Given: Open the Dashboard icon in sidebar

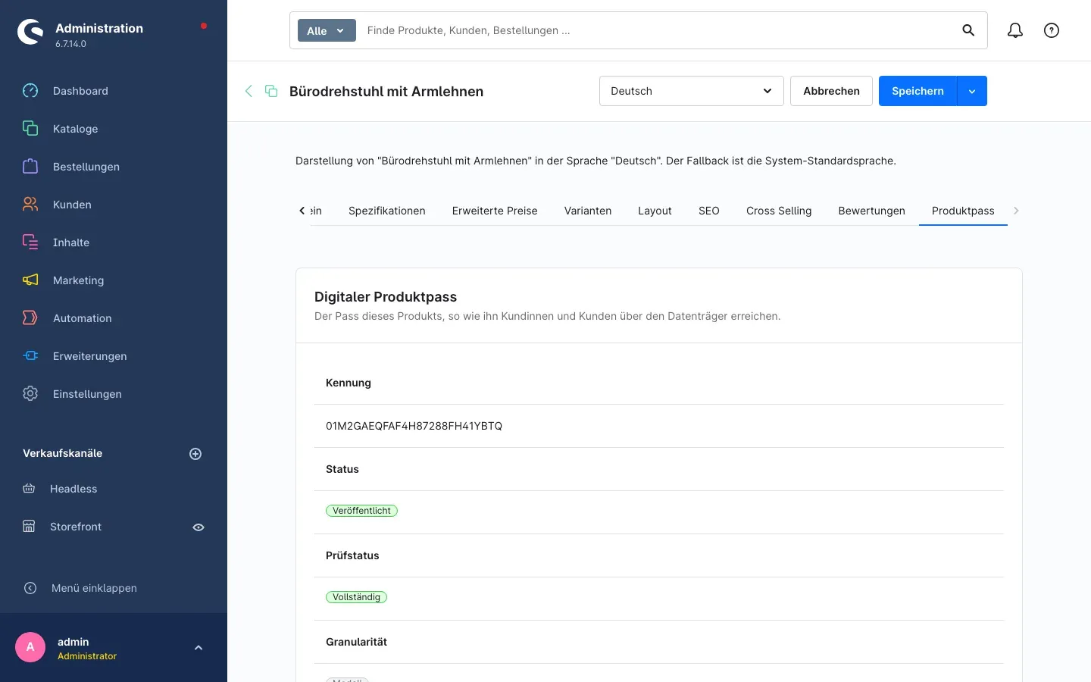Looking at the screenshot, I should coord(30,91).
